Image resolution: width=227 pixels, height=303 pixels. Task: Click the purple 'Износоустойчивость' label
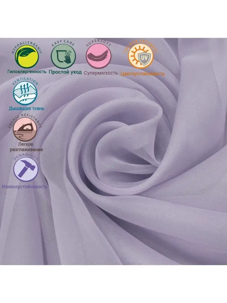[x=24, y=187]
